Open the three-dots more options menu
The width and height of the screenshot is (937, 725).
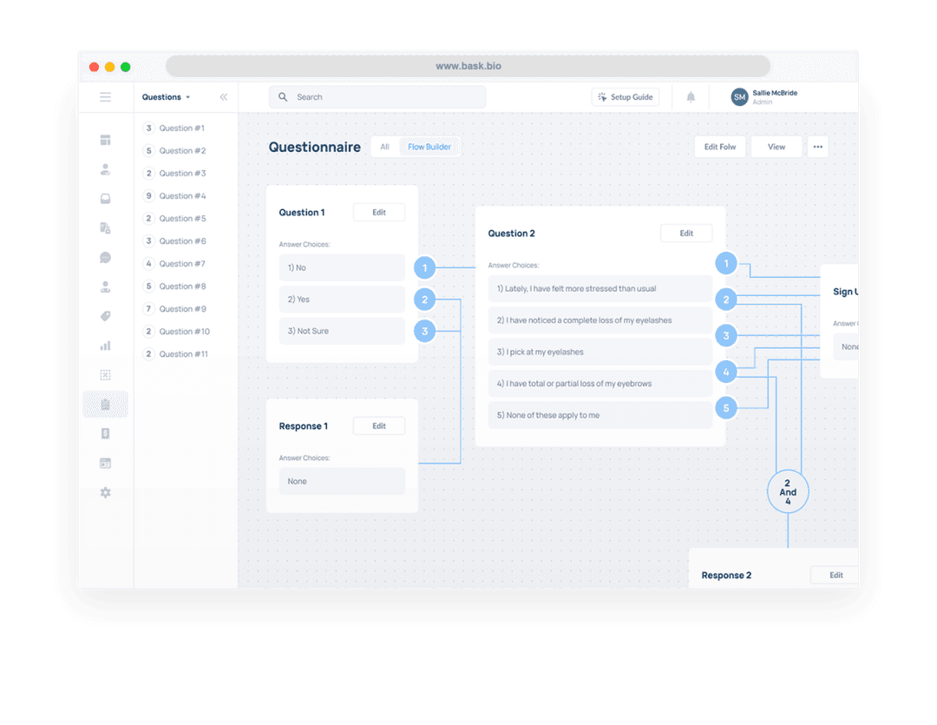tap(817, 147)
